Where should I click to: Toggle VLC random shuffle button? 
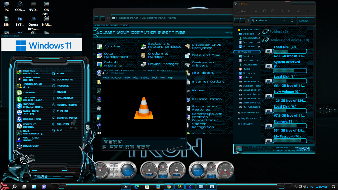[x=148, y=147]
